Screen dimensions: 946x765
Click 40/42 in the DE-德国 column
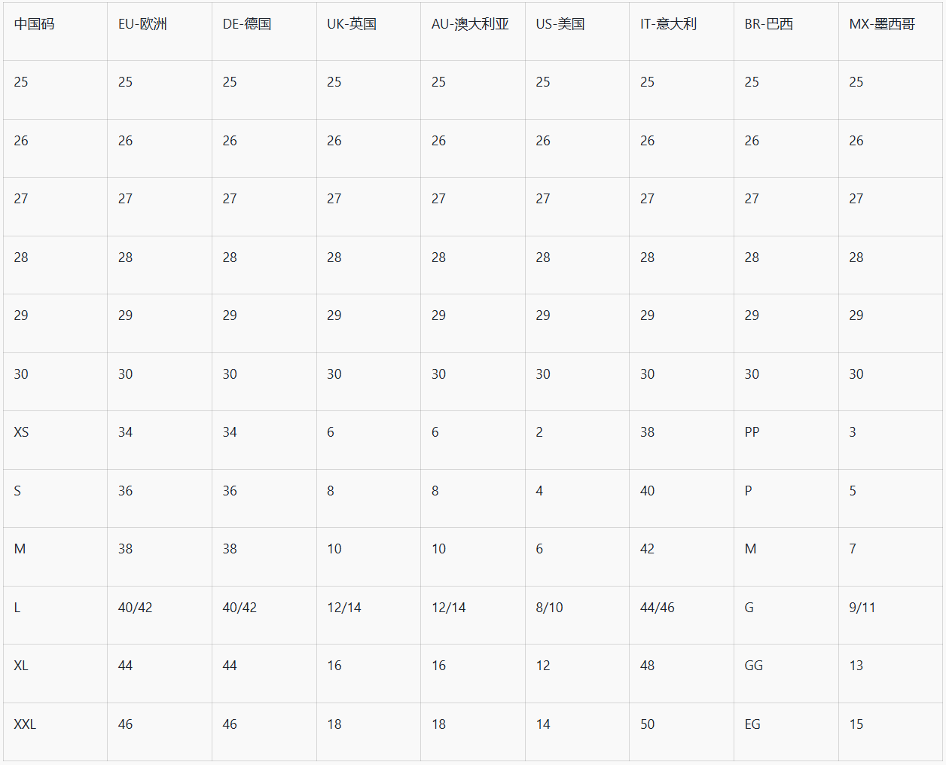240,608
